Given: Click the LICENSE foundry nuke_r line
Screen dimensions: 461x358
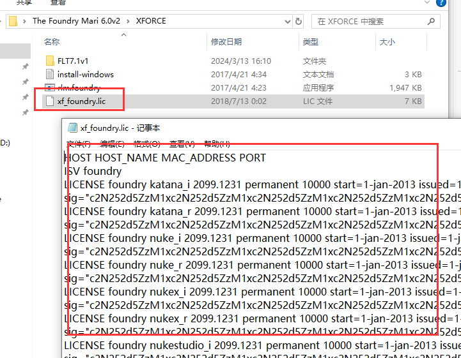Looking at the screenshot, I should click(x=263, y=265).
